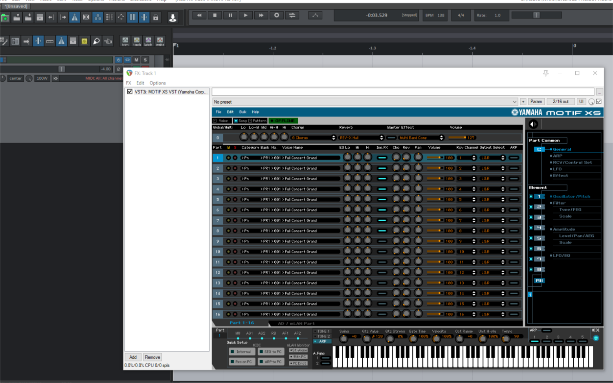Uncheck the MOTIF XS VST plugin checkbox
The image size is (613, 383).
(130, 92)
